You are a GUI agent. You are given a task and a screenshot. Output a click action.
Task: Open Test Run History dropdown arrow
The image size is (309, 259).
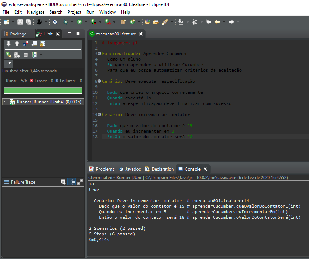41,55
